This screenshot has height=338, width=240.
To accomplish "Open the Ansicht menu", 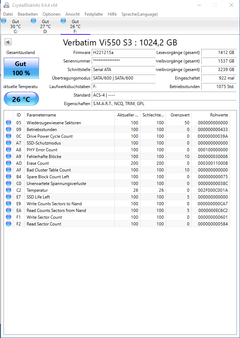I will [x=73, y=14].
